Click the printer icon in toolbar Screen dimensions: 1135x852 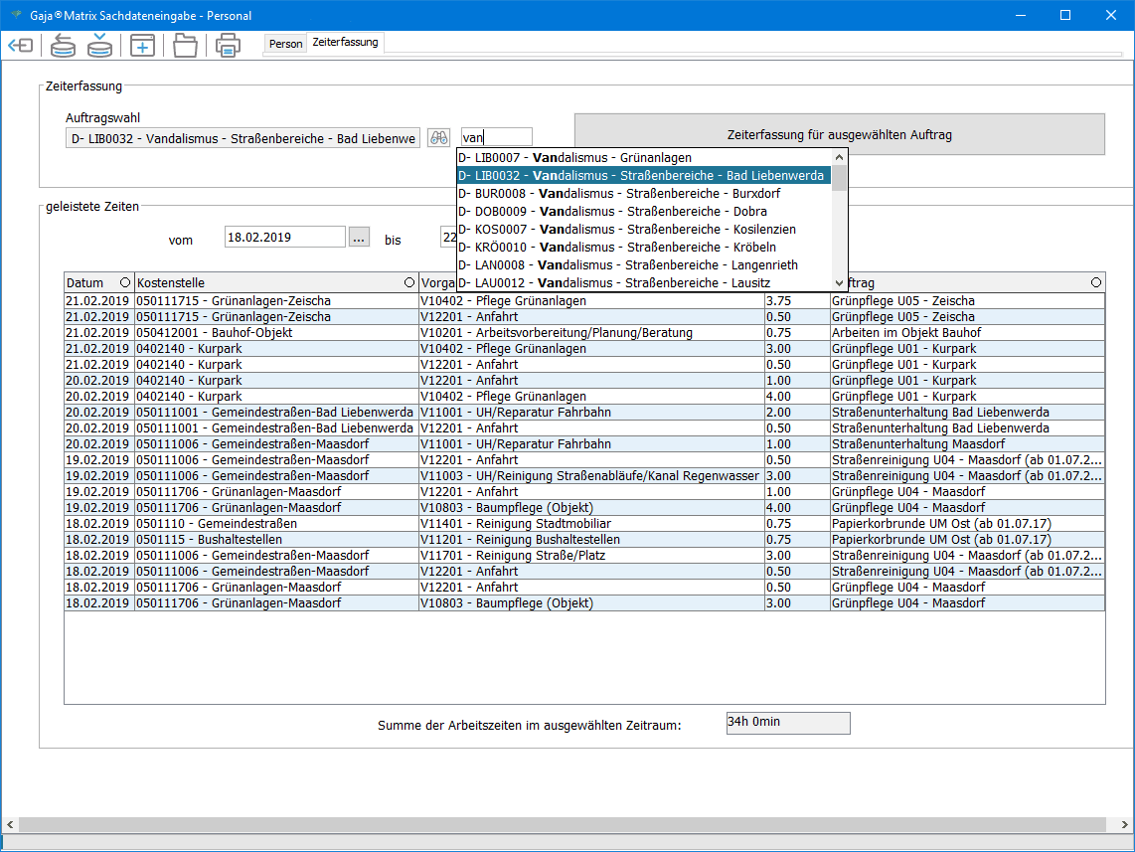[x=228, y=46]
